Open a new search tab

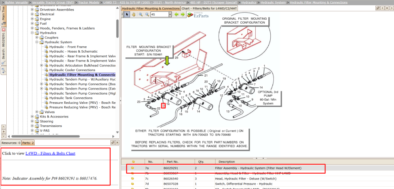point(4,71)
